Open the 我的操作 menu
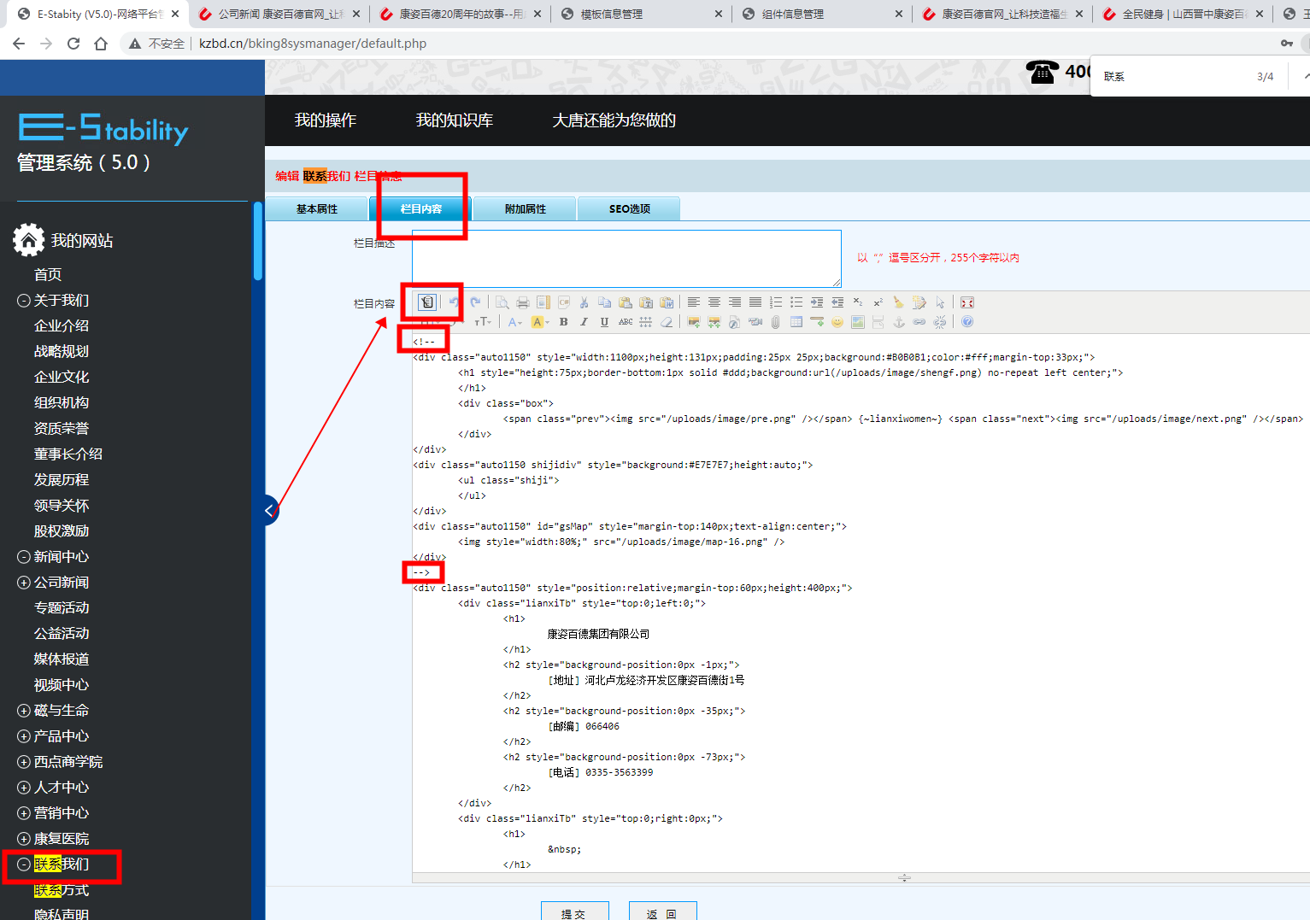Image resolution: width=1310 pixels, height=920 pixels. (x=326, y=120)
